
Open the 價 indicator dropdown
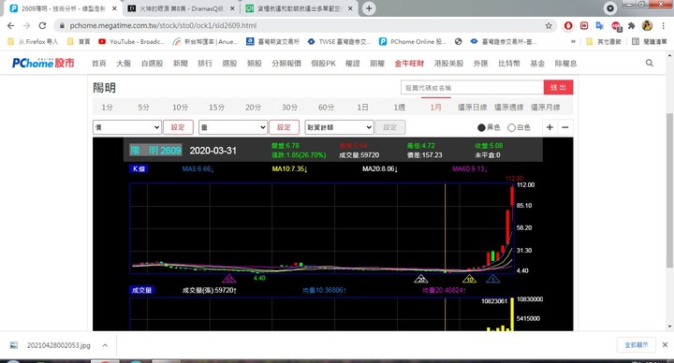pyautogui.click(x=127, y=127)
